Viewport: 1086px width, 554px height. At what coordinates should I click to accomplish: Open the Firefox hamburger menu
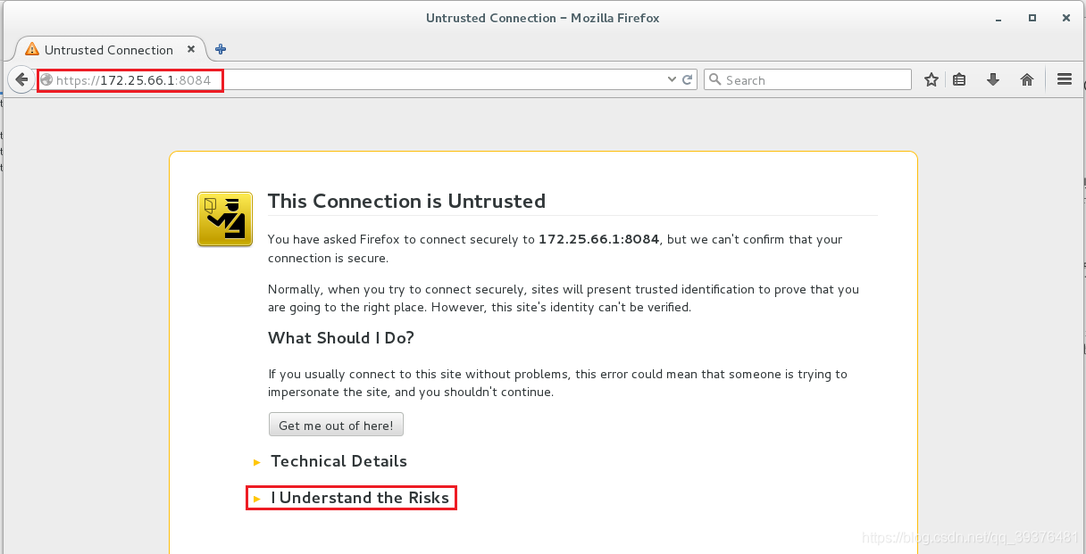1065,79
